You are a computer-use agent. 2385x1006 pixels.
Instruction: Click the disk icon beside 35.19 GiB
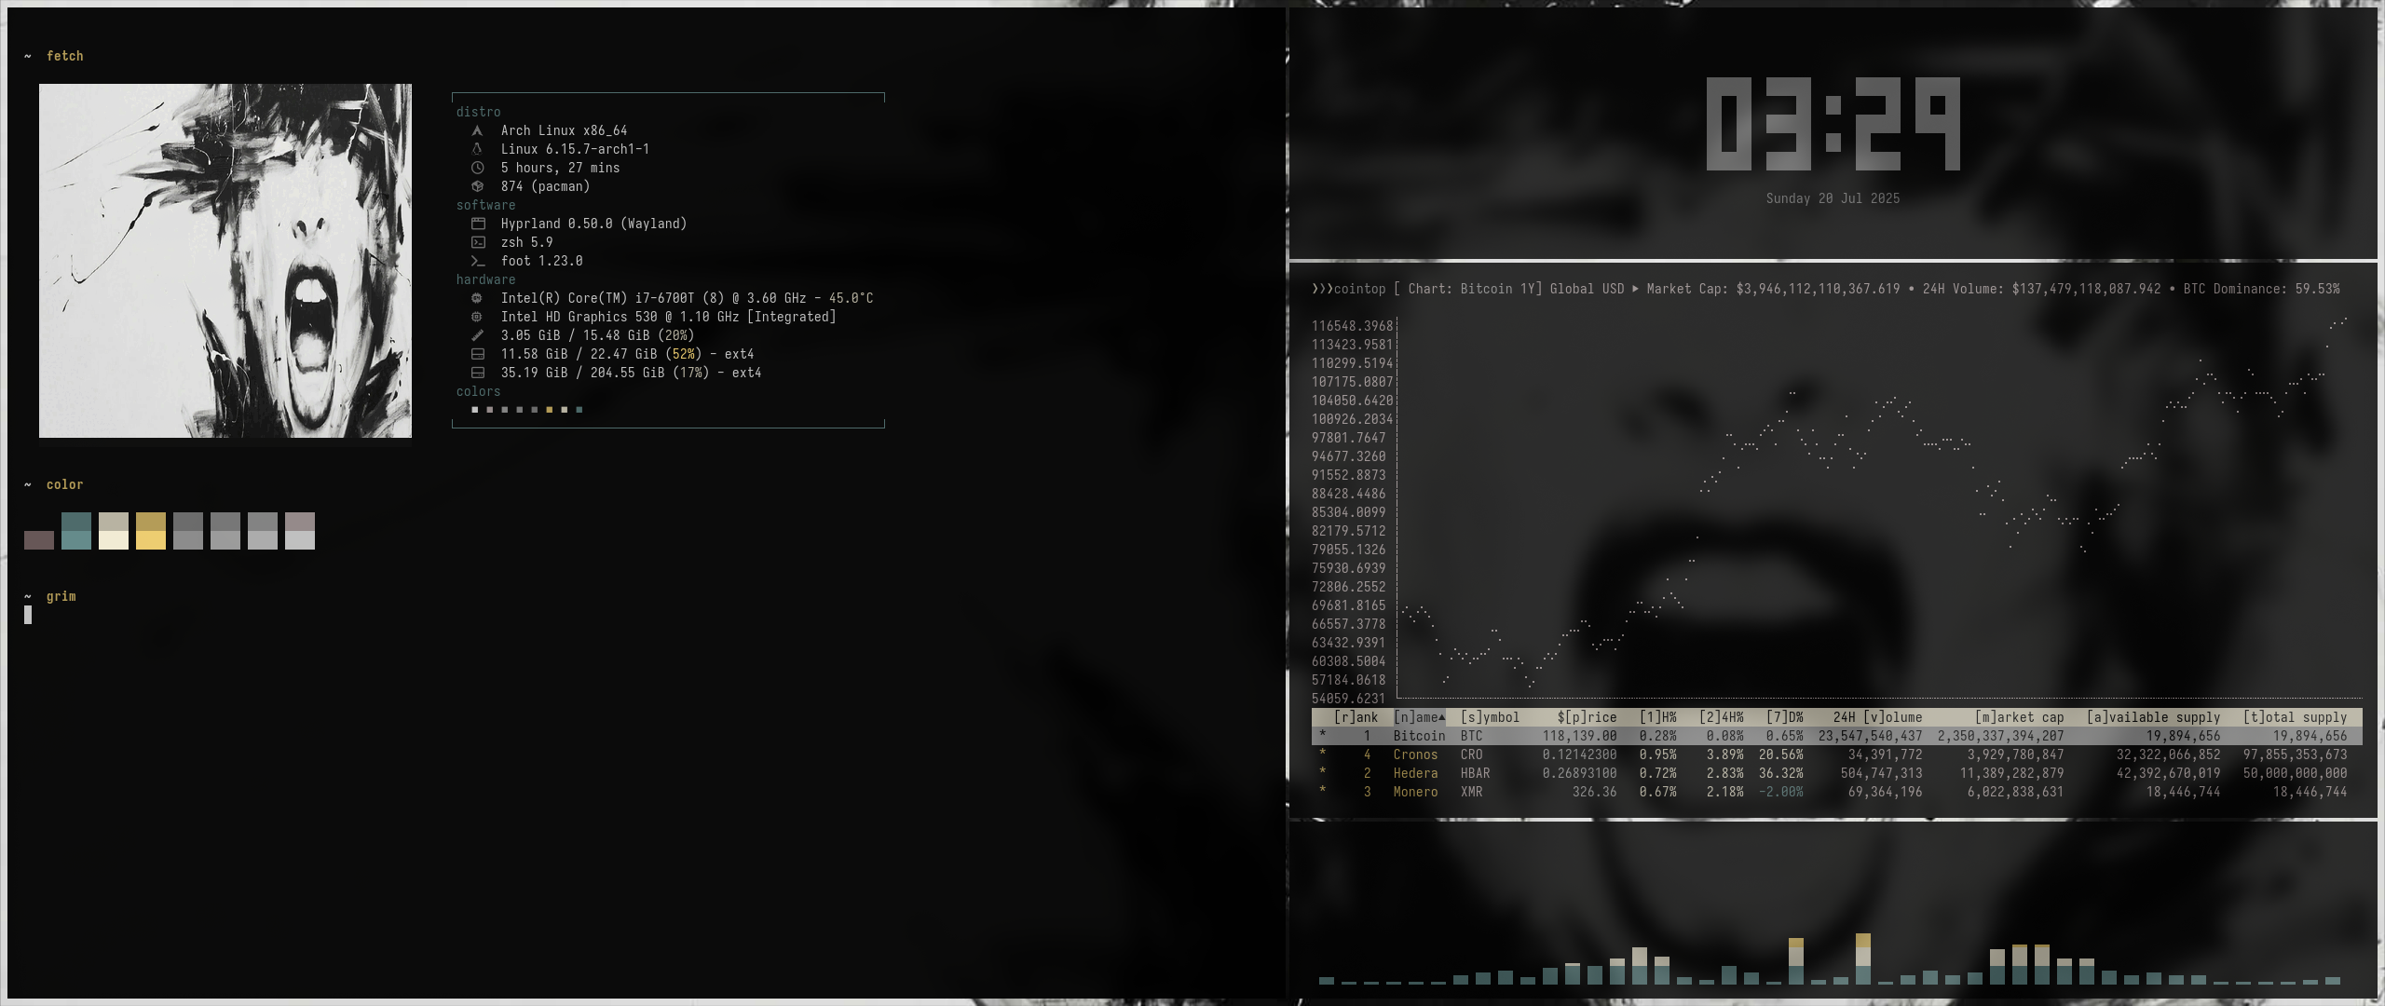[x=478, y=373]
